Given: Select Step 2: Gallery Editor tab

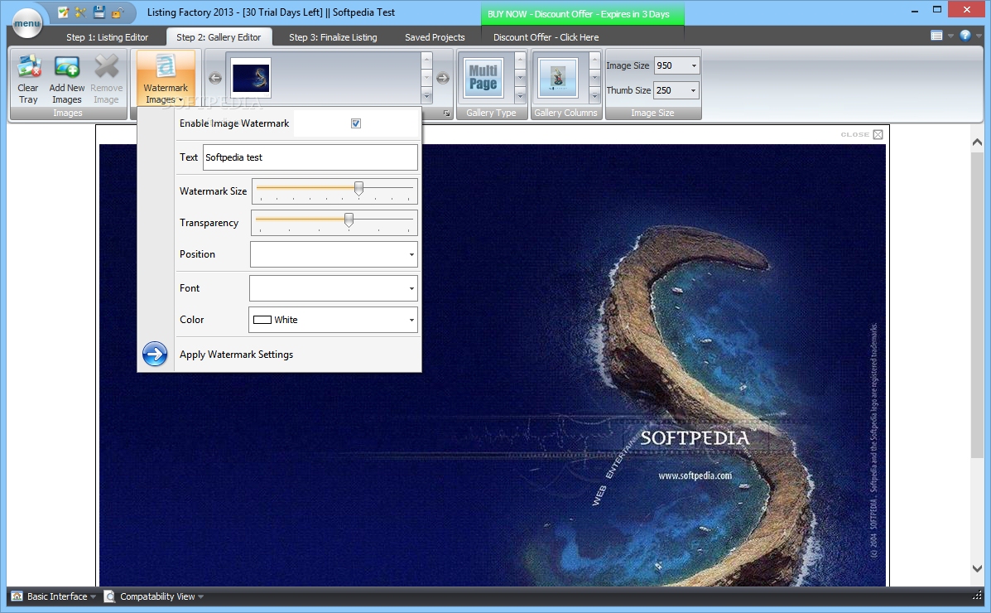Looking at the screenshot, I should [x=219, y=37].
